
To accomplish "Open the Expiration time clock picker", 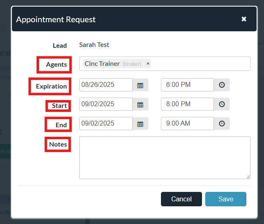I will tap(222, 85).
